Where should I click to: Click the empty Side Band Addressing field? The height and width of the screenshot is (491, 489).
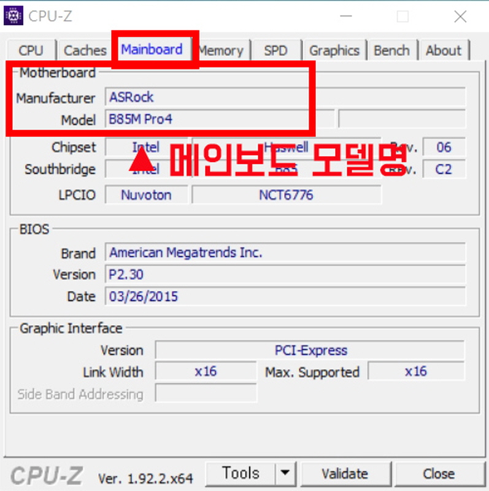pyautogui.click(x=206, y=393)
